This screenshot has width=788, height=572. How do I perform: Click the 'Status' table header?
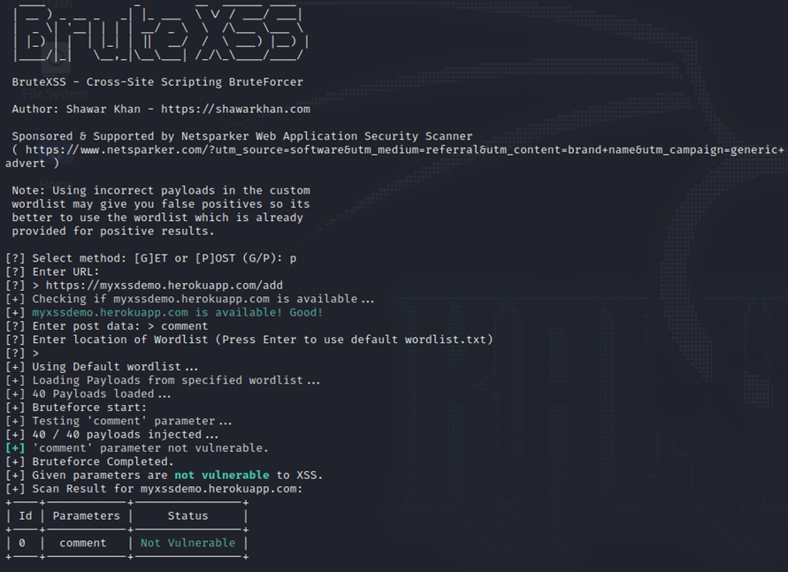tap(187, 515)
